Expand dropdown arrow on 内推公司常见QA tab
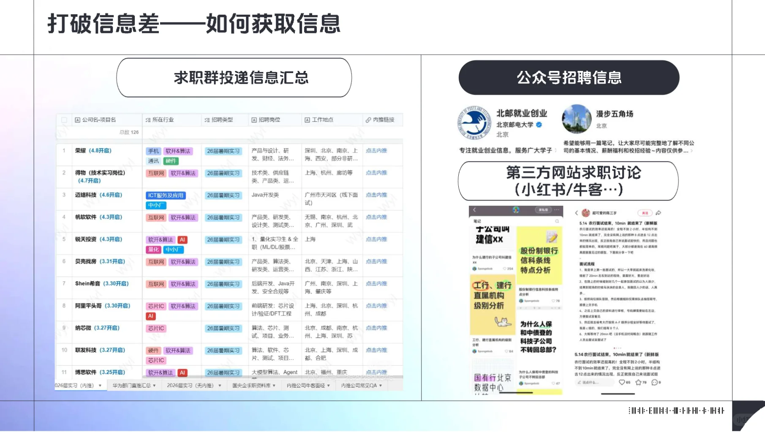765x432 pixels. coord(381,386)
